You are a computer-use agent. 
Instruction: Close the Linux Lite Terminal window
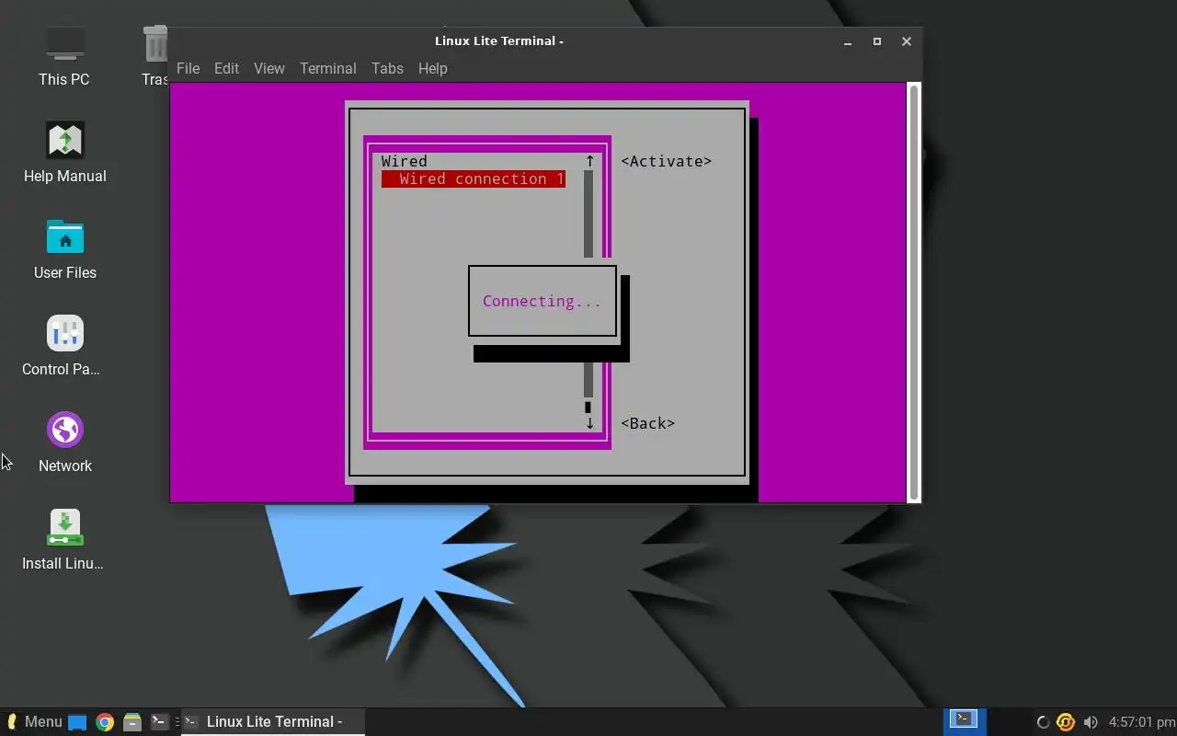coord(907,41)
